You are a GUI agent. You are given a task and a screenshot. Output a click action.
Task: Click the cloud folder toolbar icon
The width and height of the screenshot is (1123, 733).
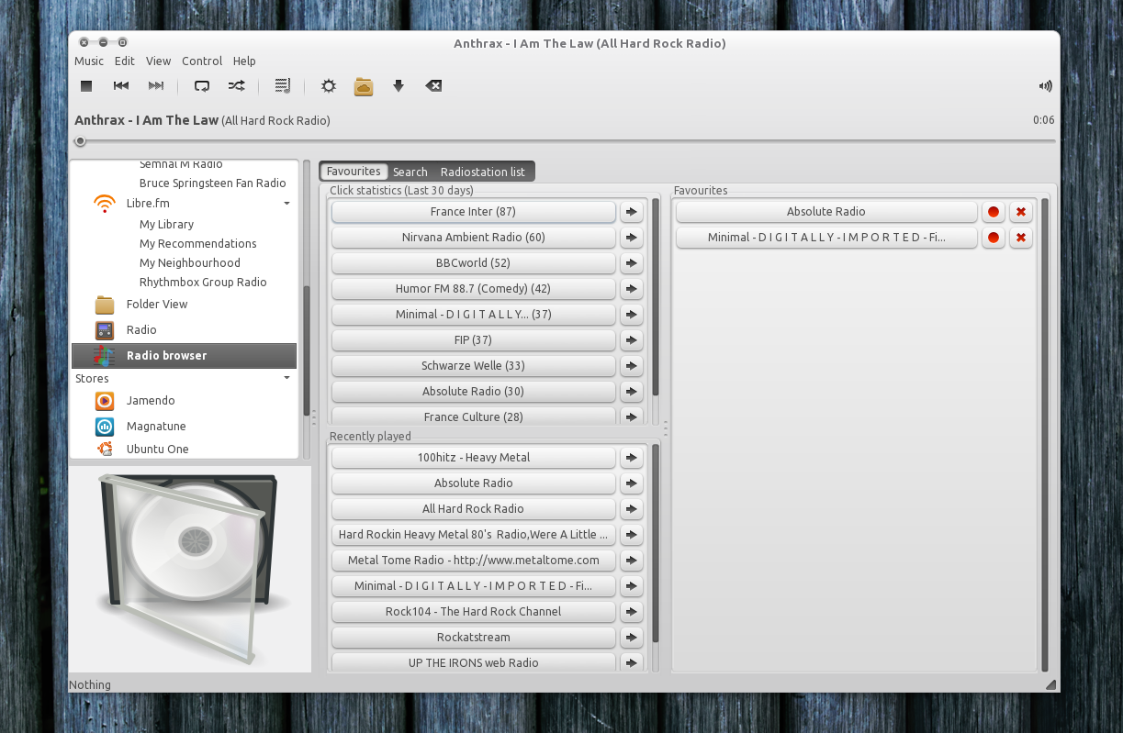(364, 86)
